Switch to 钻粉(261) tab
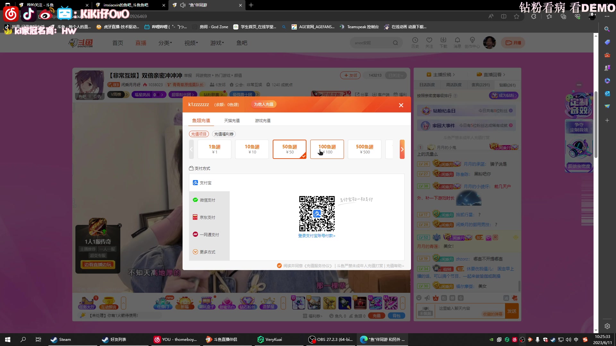The image size is (616, 346). click(507, 85)
